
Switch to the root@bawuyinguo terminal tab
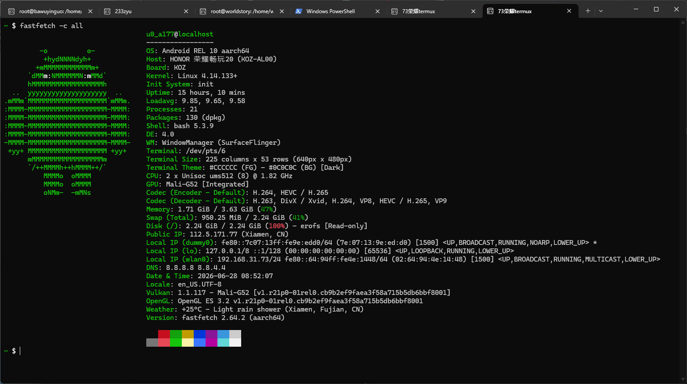(x=51, y=11)
